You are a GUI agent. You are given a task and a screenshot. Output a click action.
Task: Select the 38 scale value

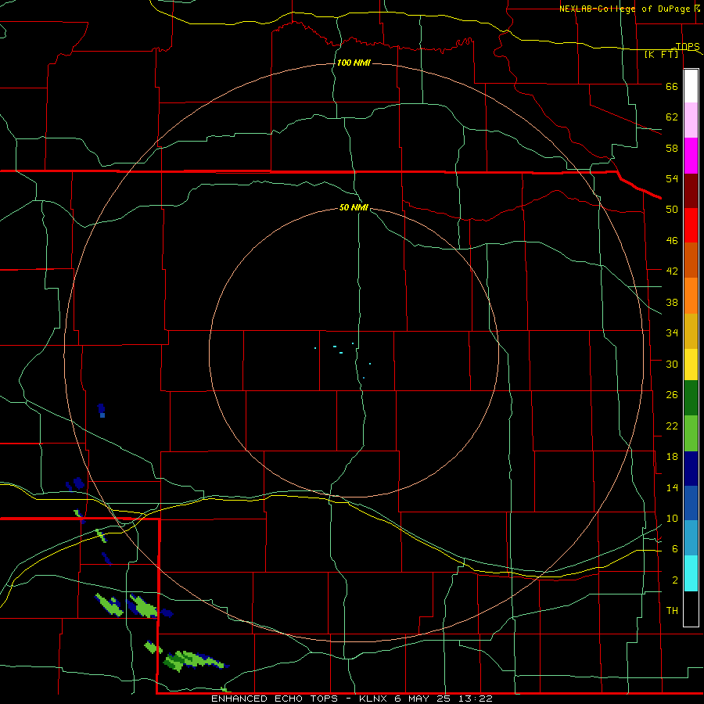672,302
